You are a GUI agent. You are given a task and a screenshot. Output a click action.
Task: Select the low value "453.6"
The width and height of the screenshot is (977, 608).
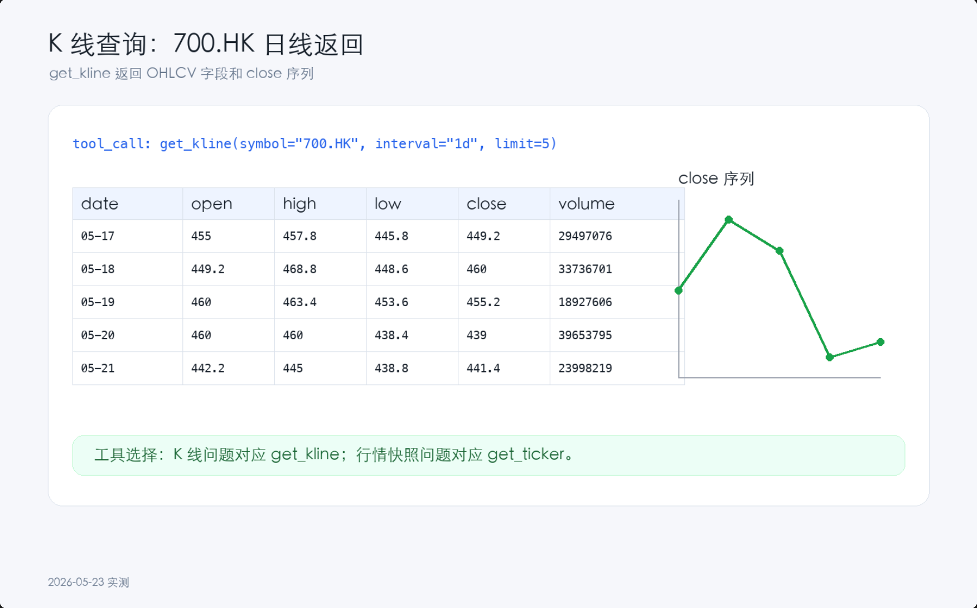pos(391,302)
